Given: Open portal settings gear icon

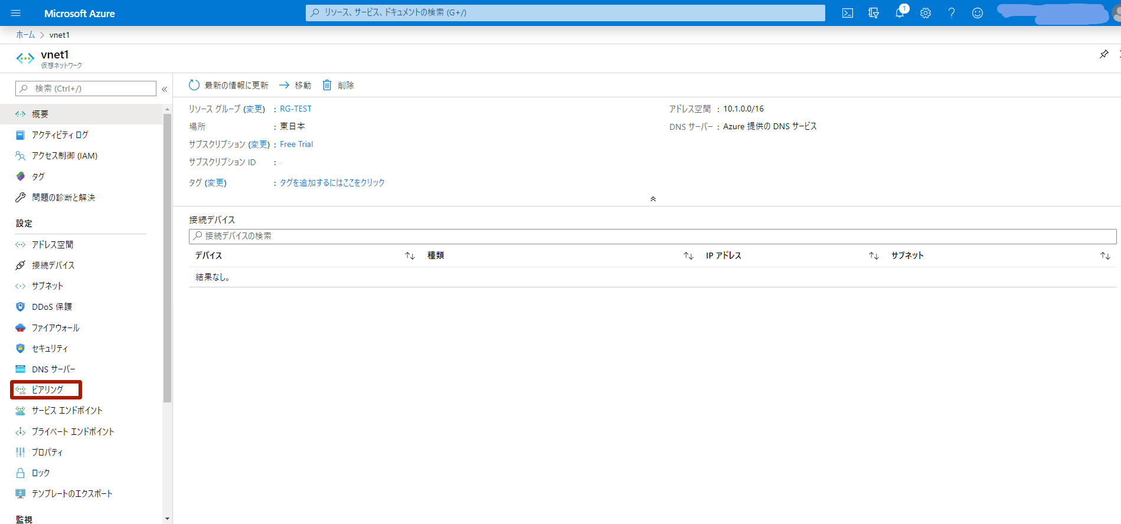Looking at the screenshot, I should pyautogui.click(x=925, y=13).
